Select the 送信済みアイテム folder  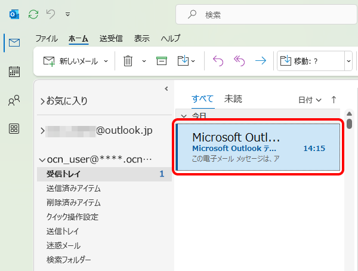click(73, 188)
